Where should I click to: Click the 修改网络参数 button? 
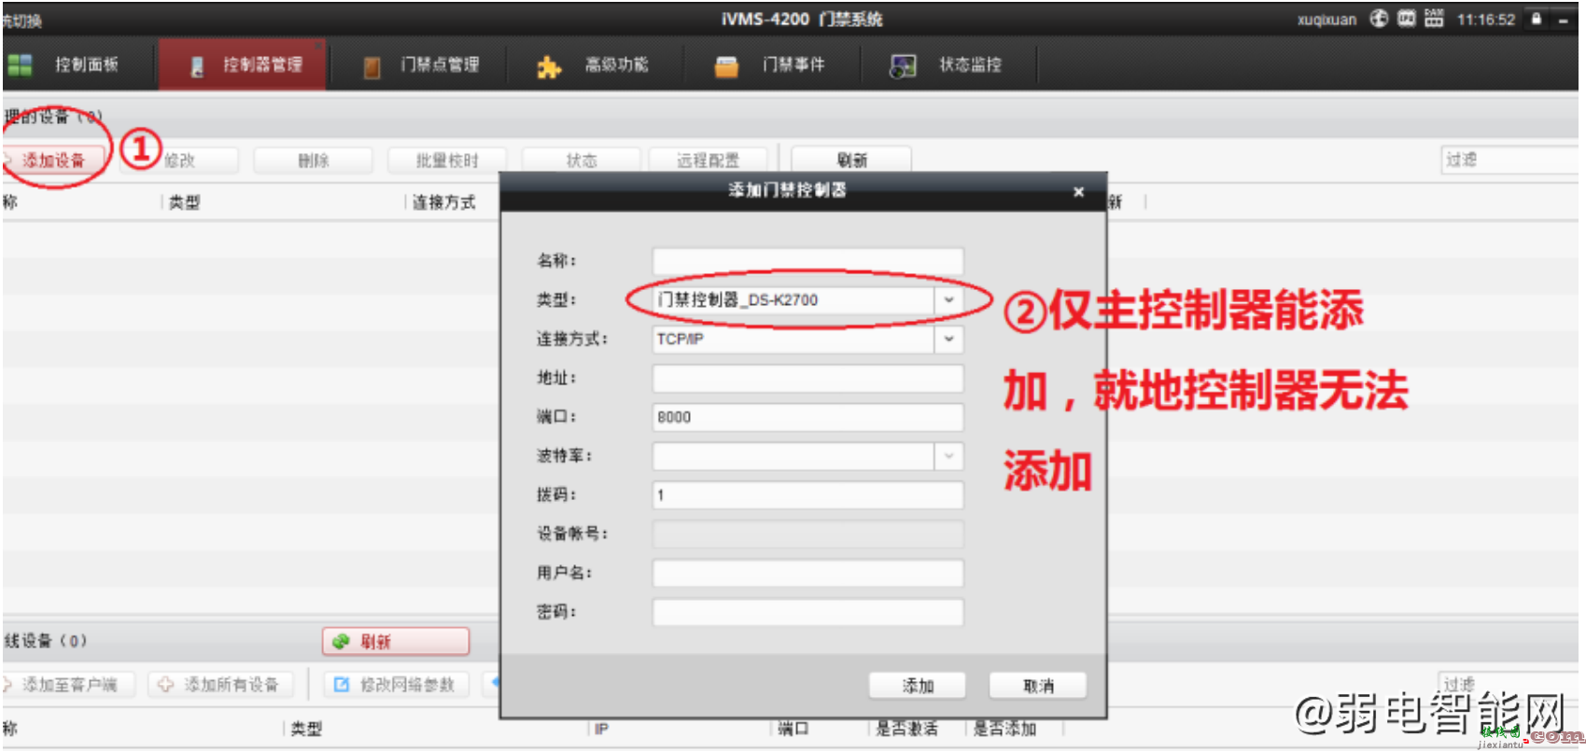397,685
